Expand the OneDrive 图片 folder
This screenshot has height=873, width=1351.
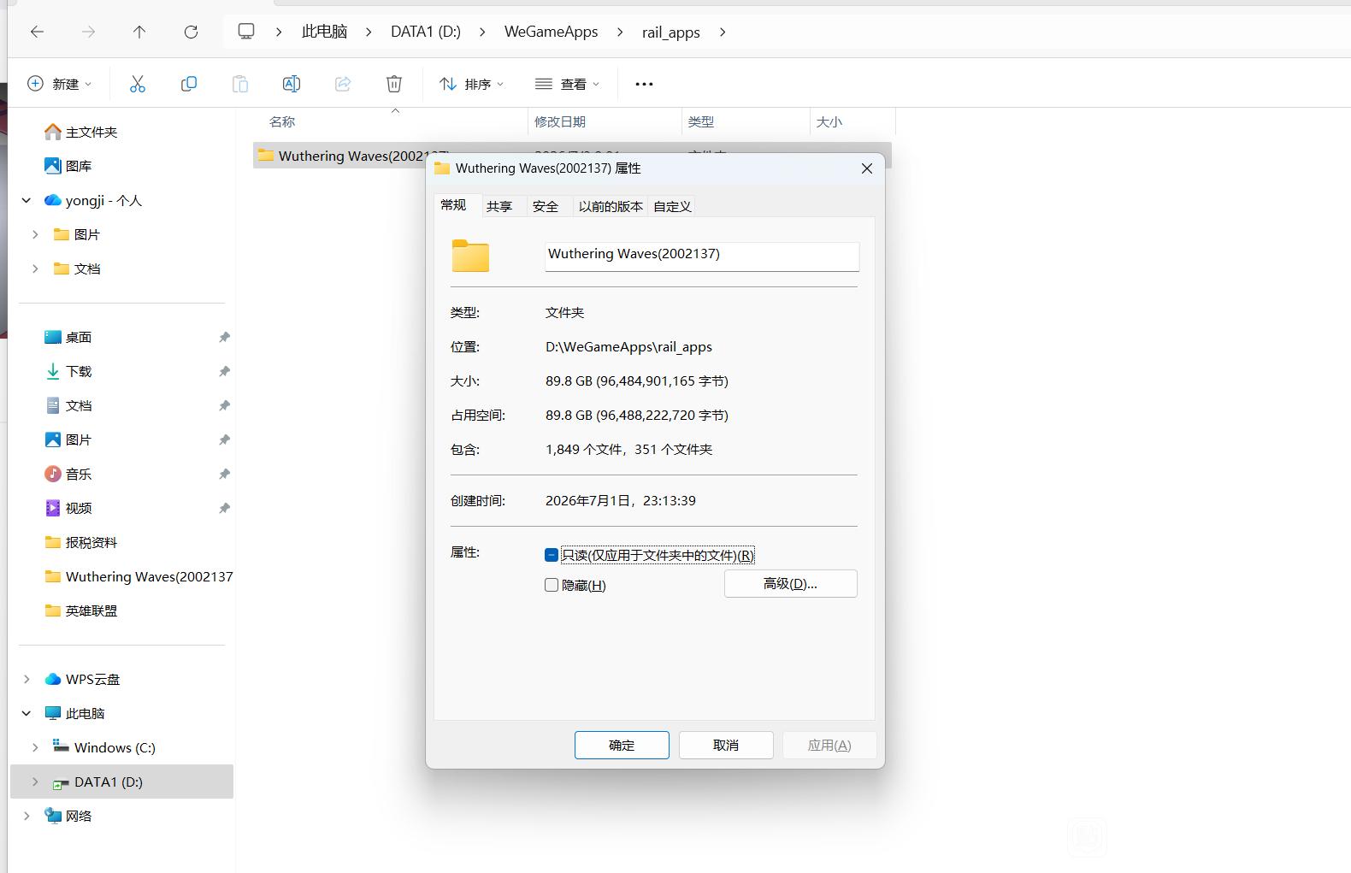(x=35, y=234)
